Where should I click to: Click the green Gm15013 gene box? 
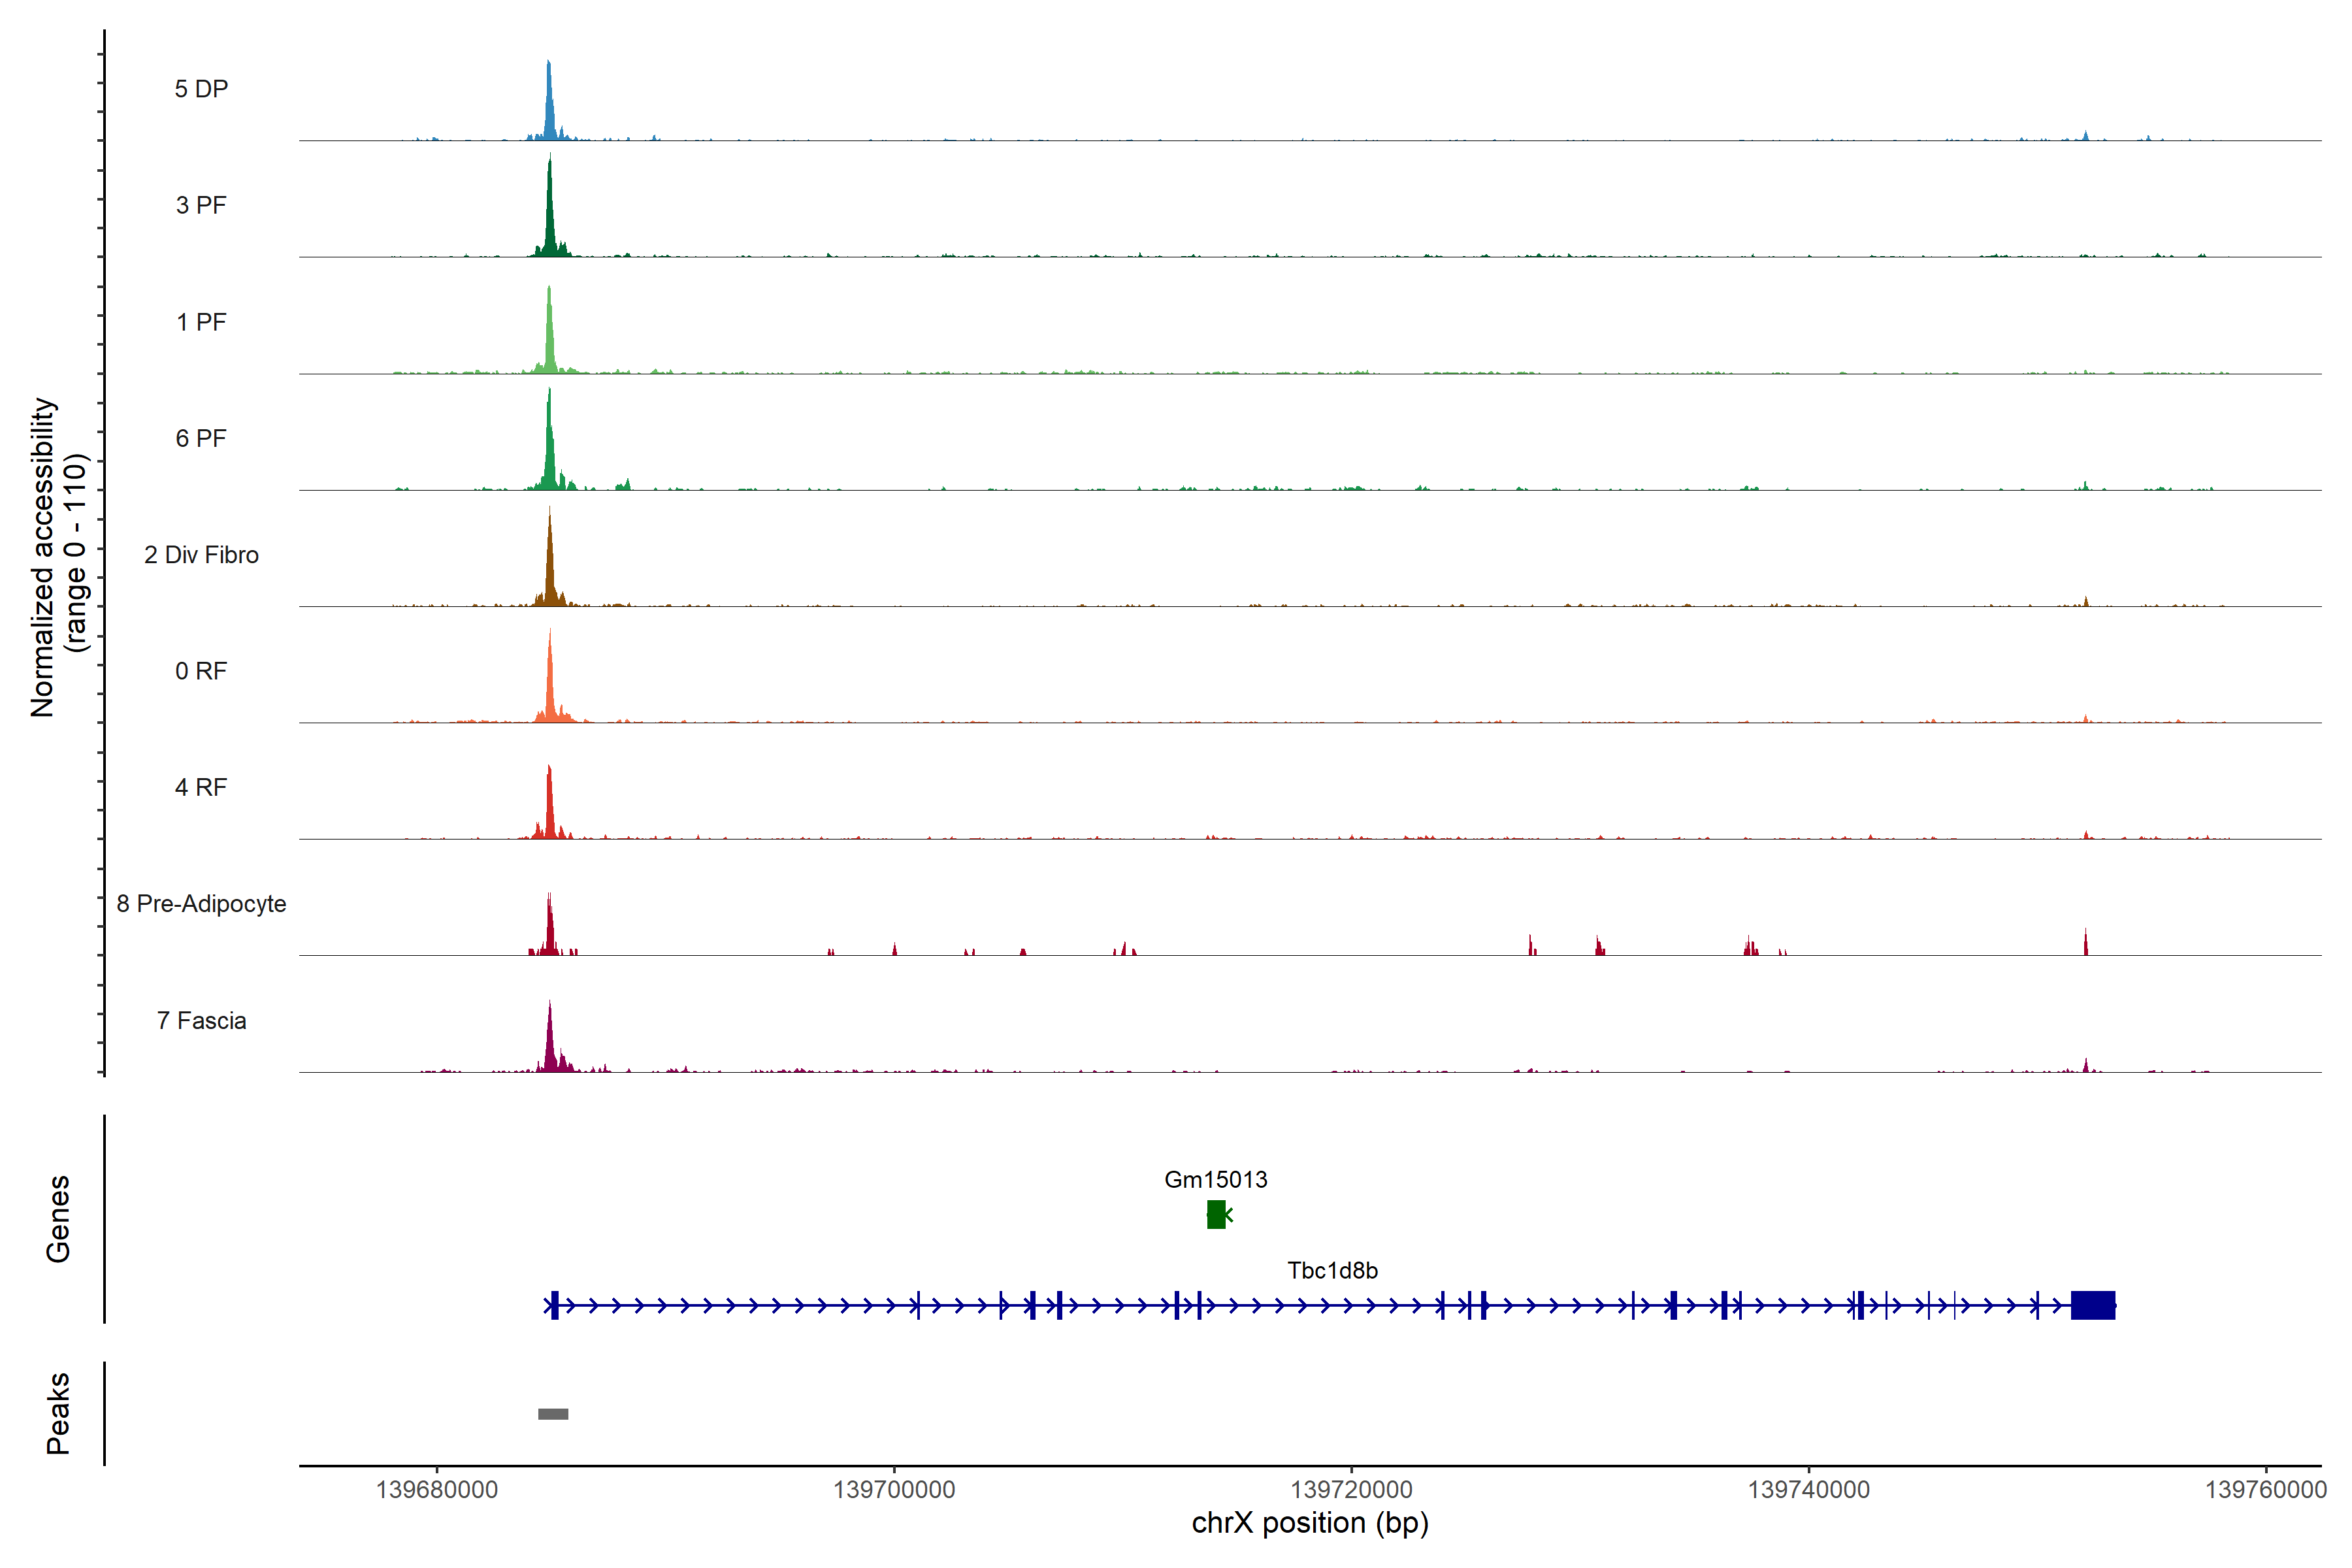[x=1216, y=1215]
